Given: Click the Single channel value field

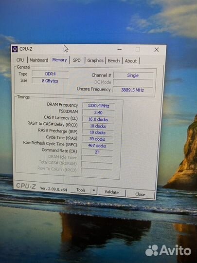Looking at the screenshot, I should pos(133,75).
